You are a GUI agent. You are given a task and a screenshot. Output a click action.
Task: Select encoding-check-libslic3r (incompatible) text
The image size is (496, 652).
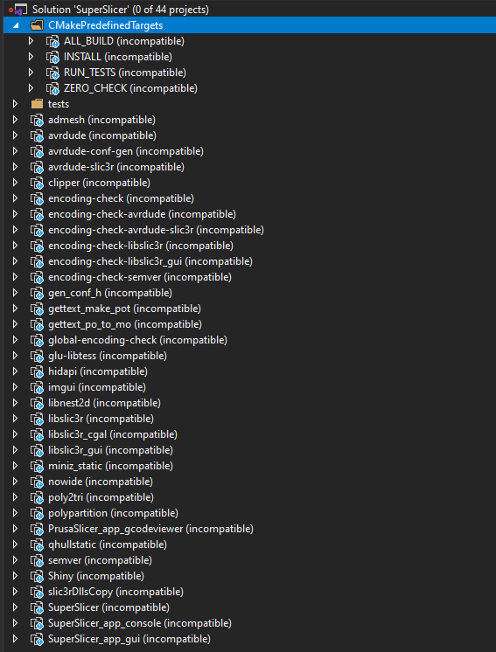click(141, 246)
